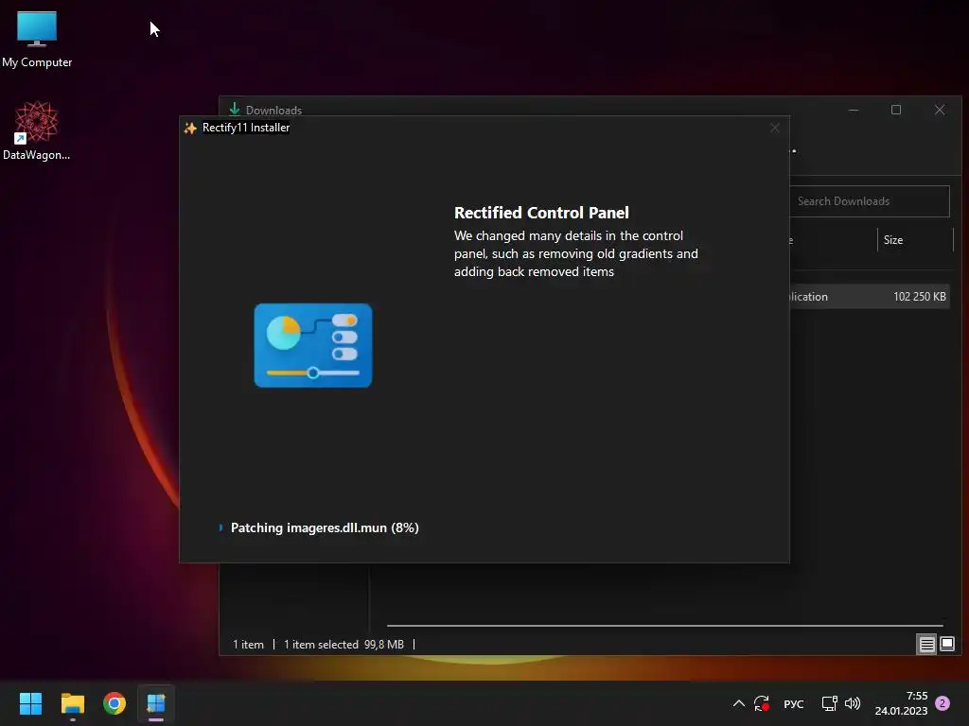969x726 pixels.
Task: Show hidden system tray icons
Action: [738, 703]
